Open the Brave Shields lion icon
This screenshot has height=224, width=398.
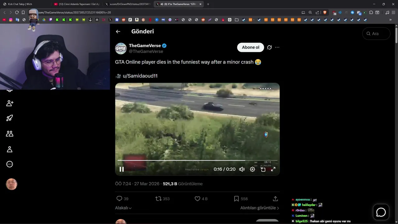click(x=325, y=12)
